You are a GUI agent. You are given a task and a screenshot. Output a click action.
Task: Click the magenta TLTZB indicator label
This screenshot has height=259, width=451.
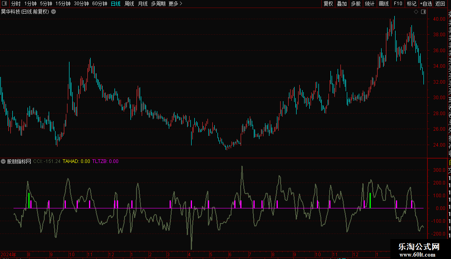pyautogui.click(x=105, y=161)
